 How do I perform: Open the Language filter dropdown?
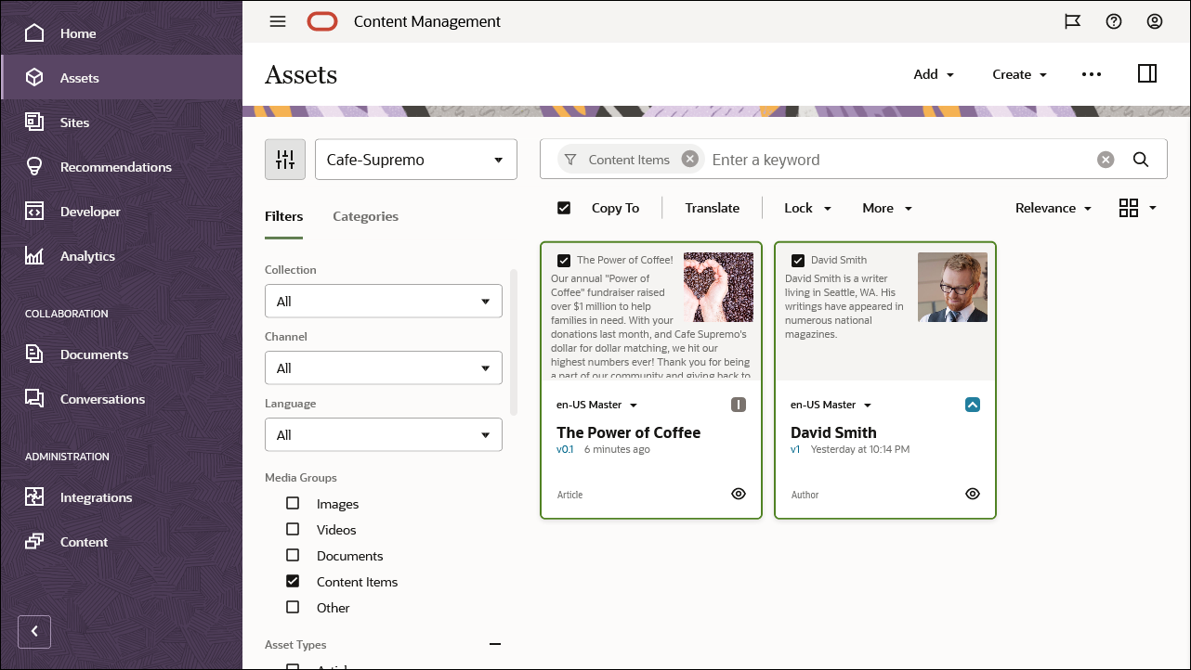pyautogui.click(x=384, y=434)
